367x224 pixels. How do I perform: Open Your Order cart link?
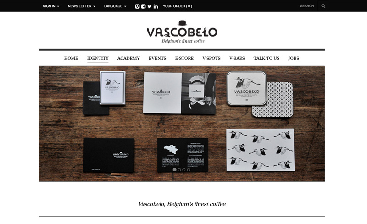pos(178,6)
